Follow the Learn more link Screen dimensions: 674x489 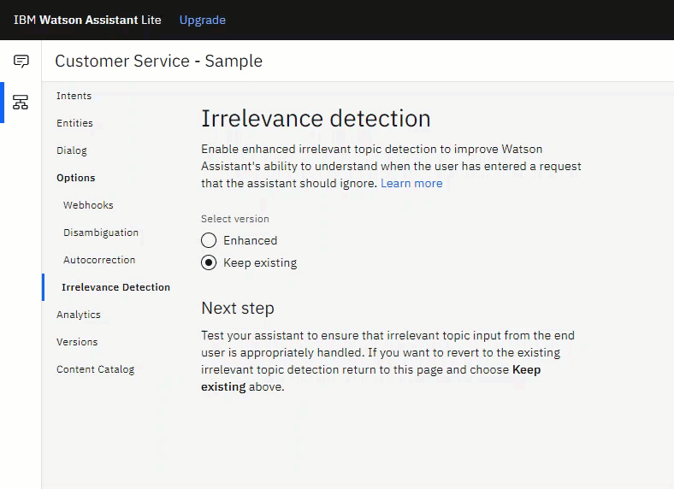[411, 183]
